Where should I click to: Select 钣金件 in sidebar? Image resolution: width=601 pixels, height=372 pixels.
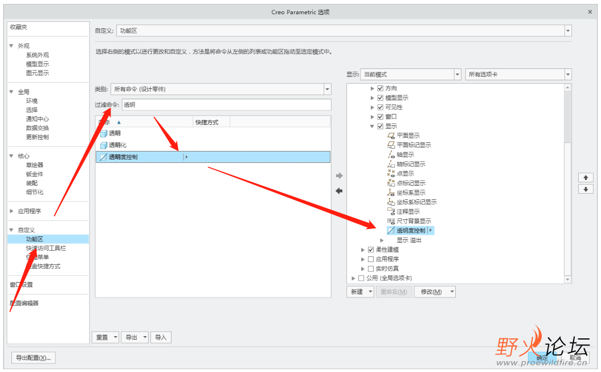(35, 174)
